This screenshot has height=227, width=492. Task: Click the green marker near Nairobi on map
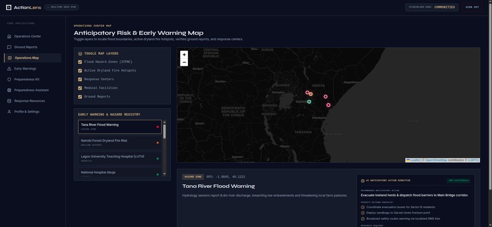point(309,101)
